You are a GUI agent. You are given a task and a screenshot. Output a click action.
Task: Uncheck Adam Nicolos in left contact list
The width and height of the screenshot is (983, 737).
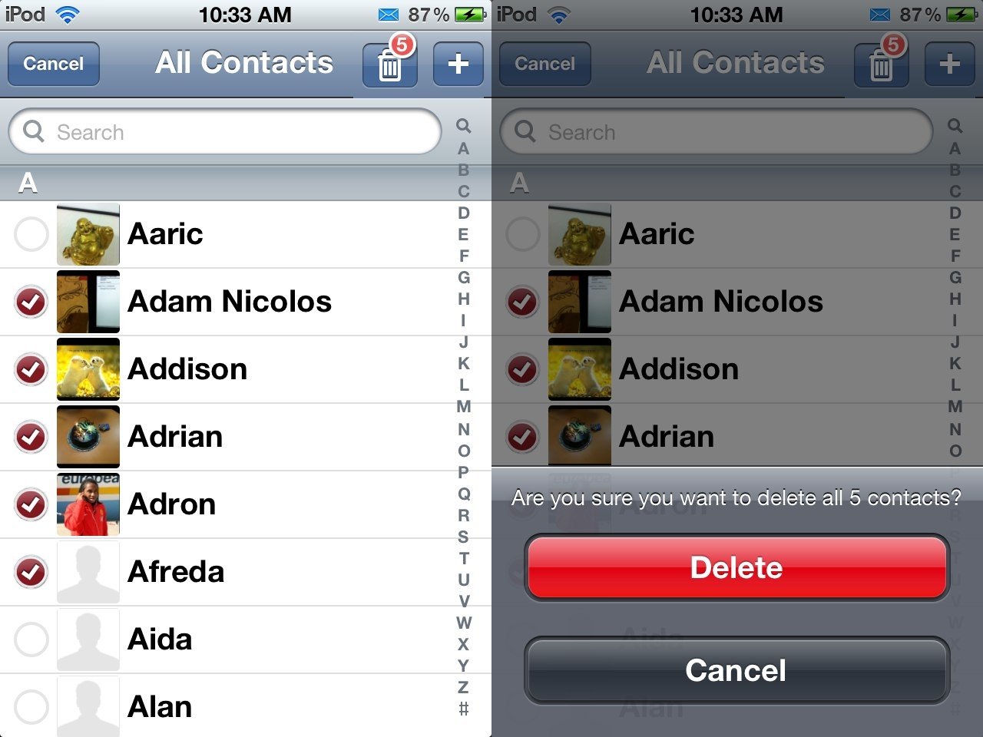(31, 302)
